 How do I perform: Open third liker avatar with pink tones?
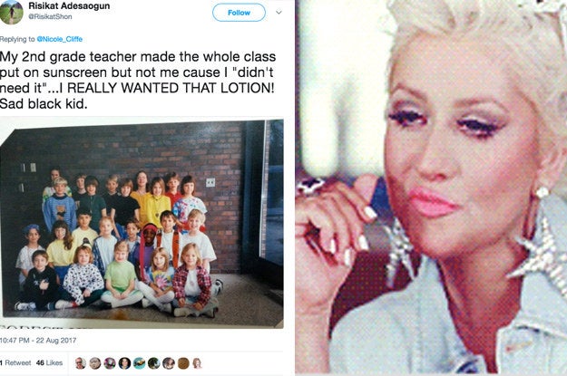click(110, 363)
